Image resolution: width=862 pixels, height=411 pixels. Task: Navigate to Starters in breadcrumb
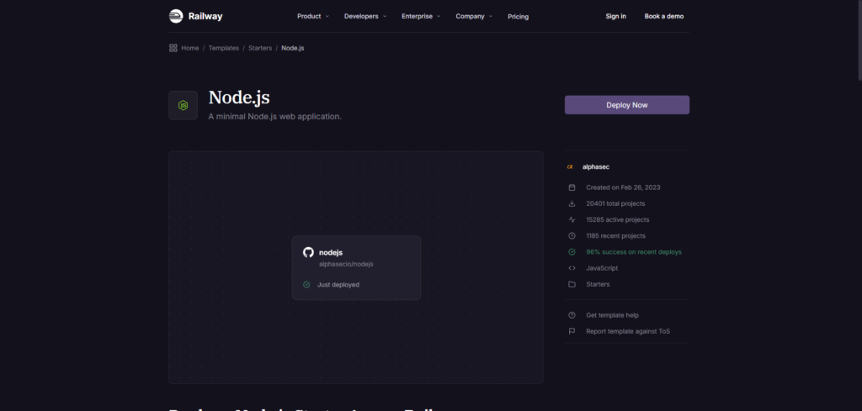point(260,48)
